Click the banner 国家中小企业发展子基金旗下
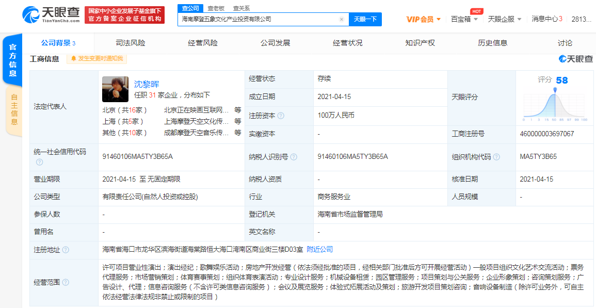The height and width of the screenshot is (308, 596). click(x=125, y=11)
